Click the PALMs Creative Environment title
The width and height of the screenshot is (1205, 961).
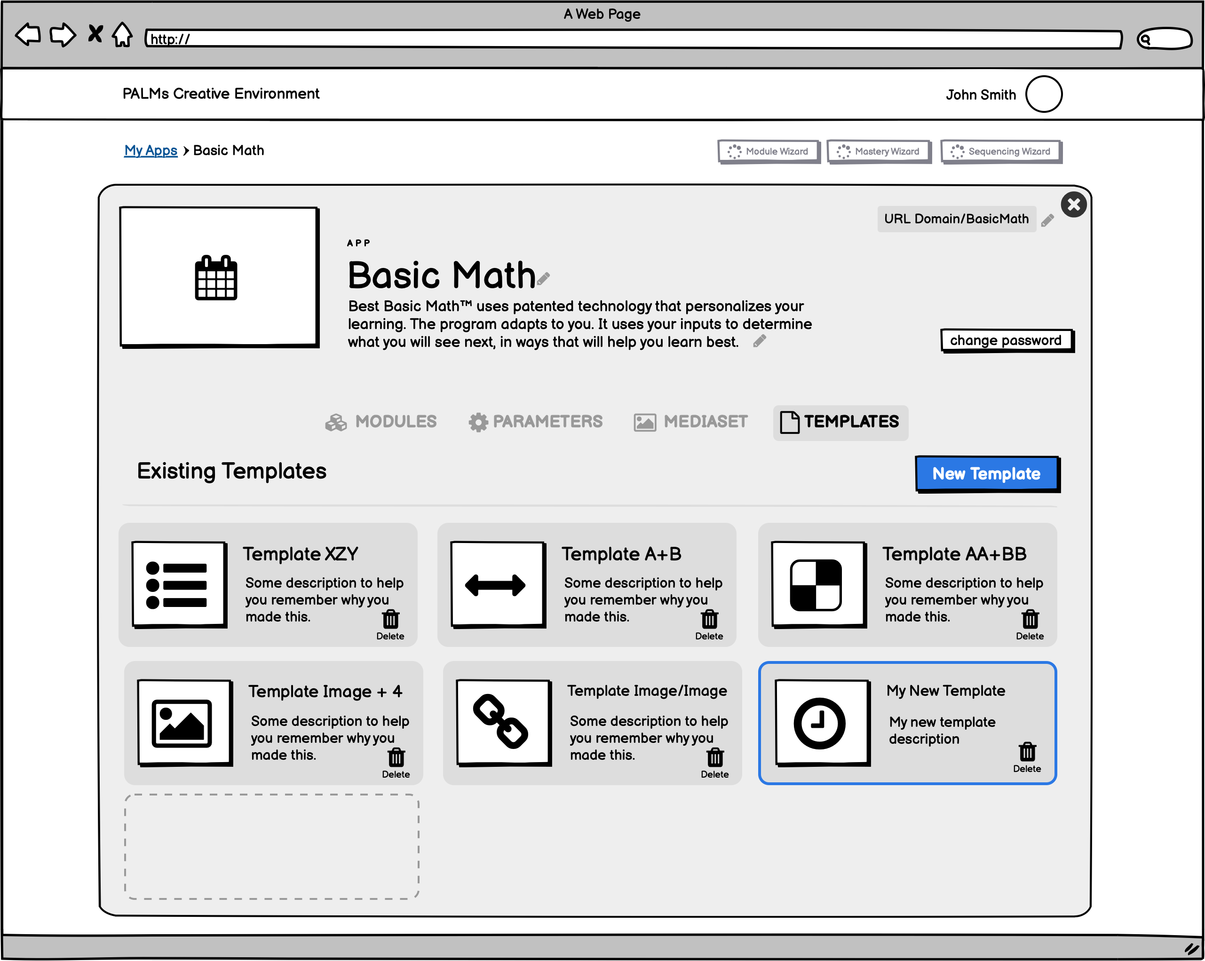221,93
